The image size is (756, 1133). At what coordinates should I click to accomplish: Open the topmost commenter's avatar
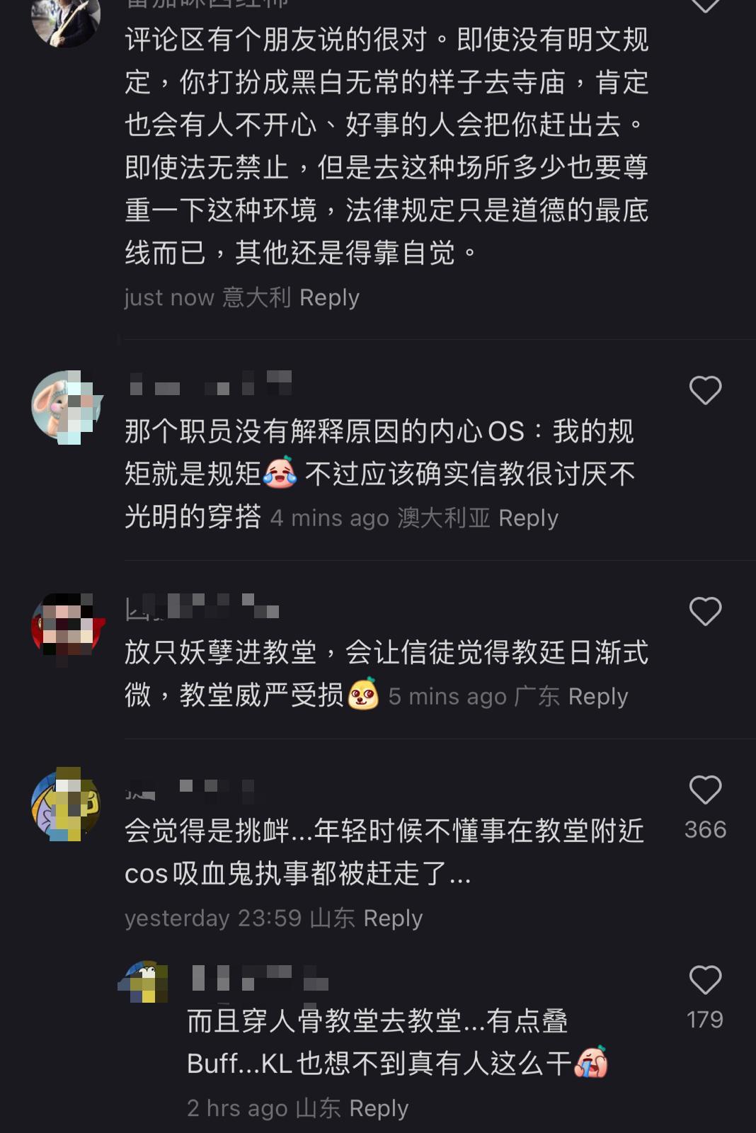pos(66,16)
